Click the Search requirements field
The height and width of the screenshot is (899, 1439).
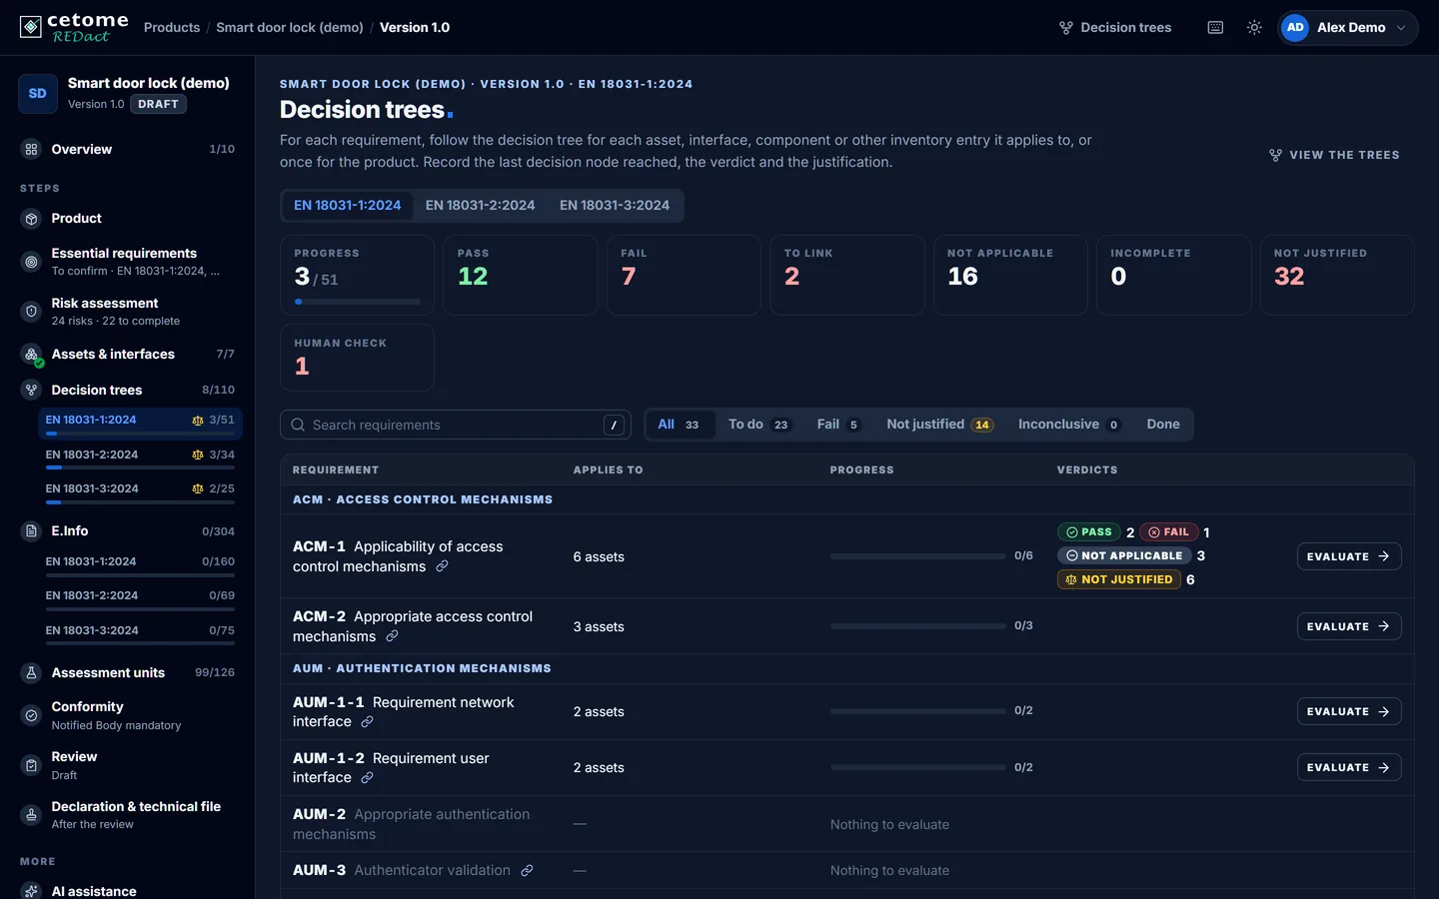point(456,425)
